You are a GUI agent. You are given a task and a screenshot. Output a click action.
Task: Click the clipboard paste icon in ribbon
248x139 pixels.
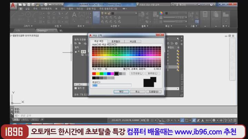216,14
